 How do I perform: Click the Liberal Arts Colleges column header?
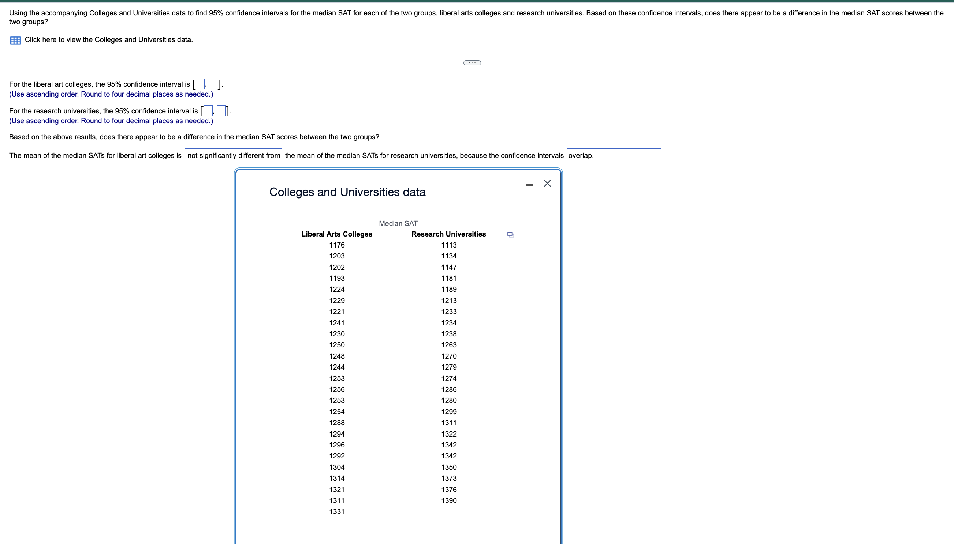(x=336, y=234)
